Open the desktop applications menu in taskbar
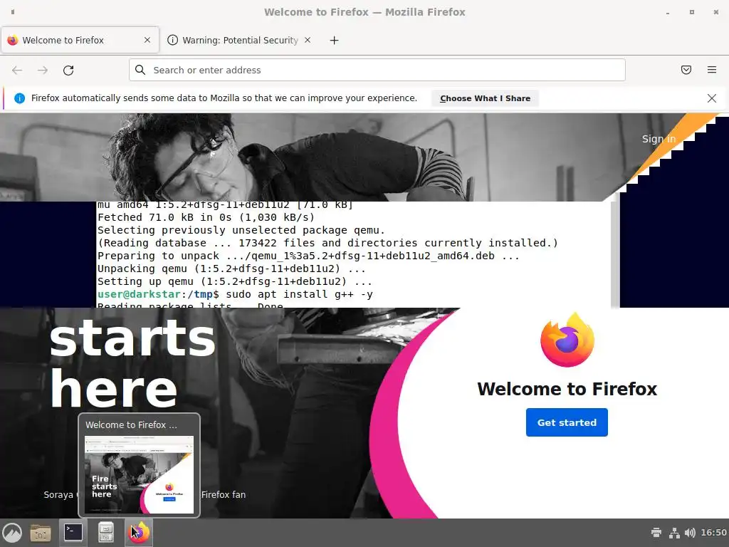The width and height of the screenshot is (729, 547). [x=12, y=533]
